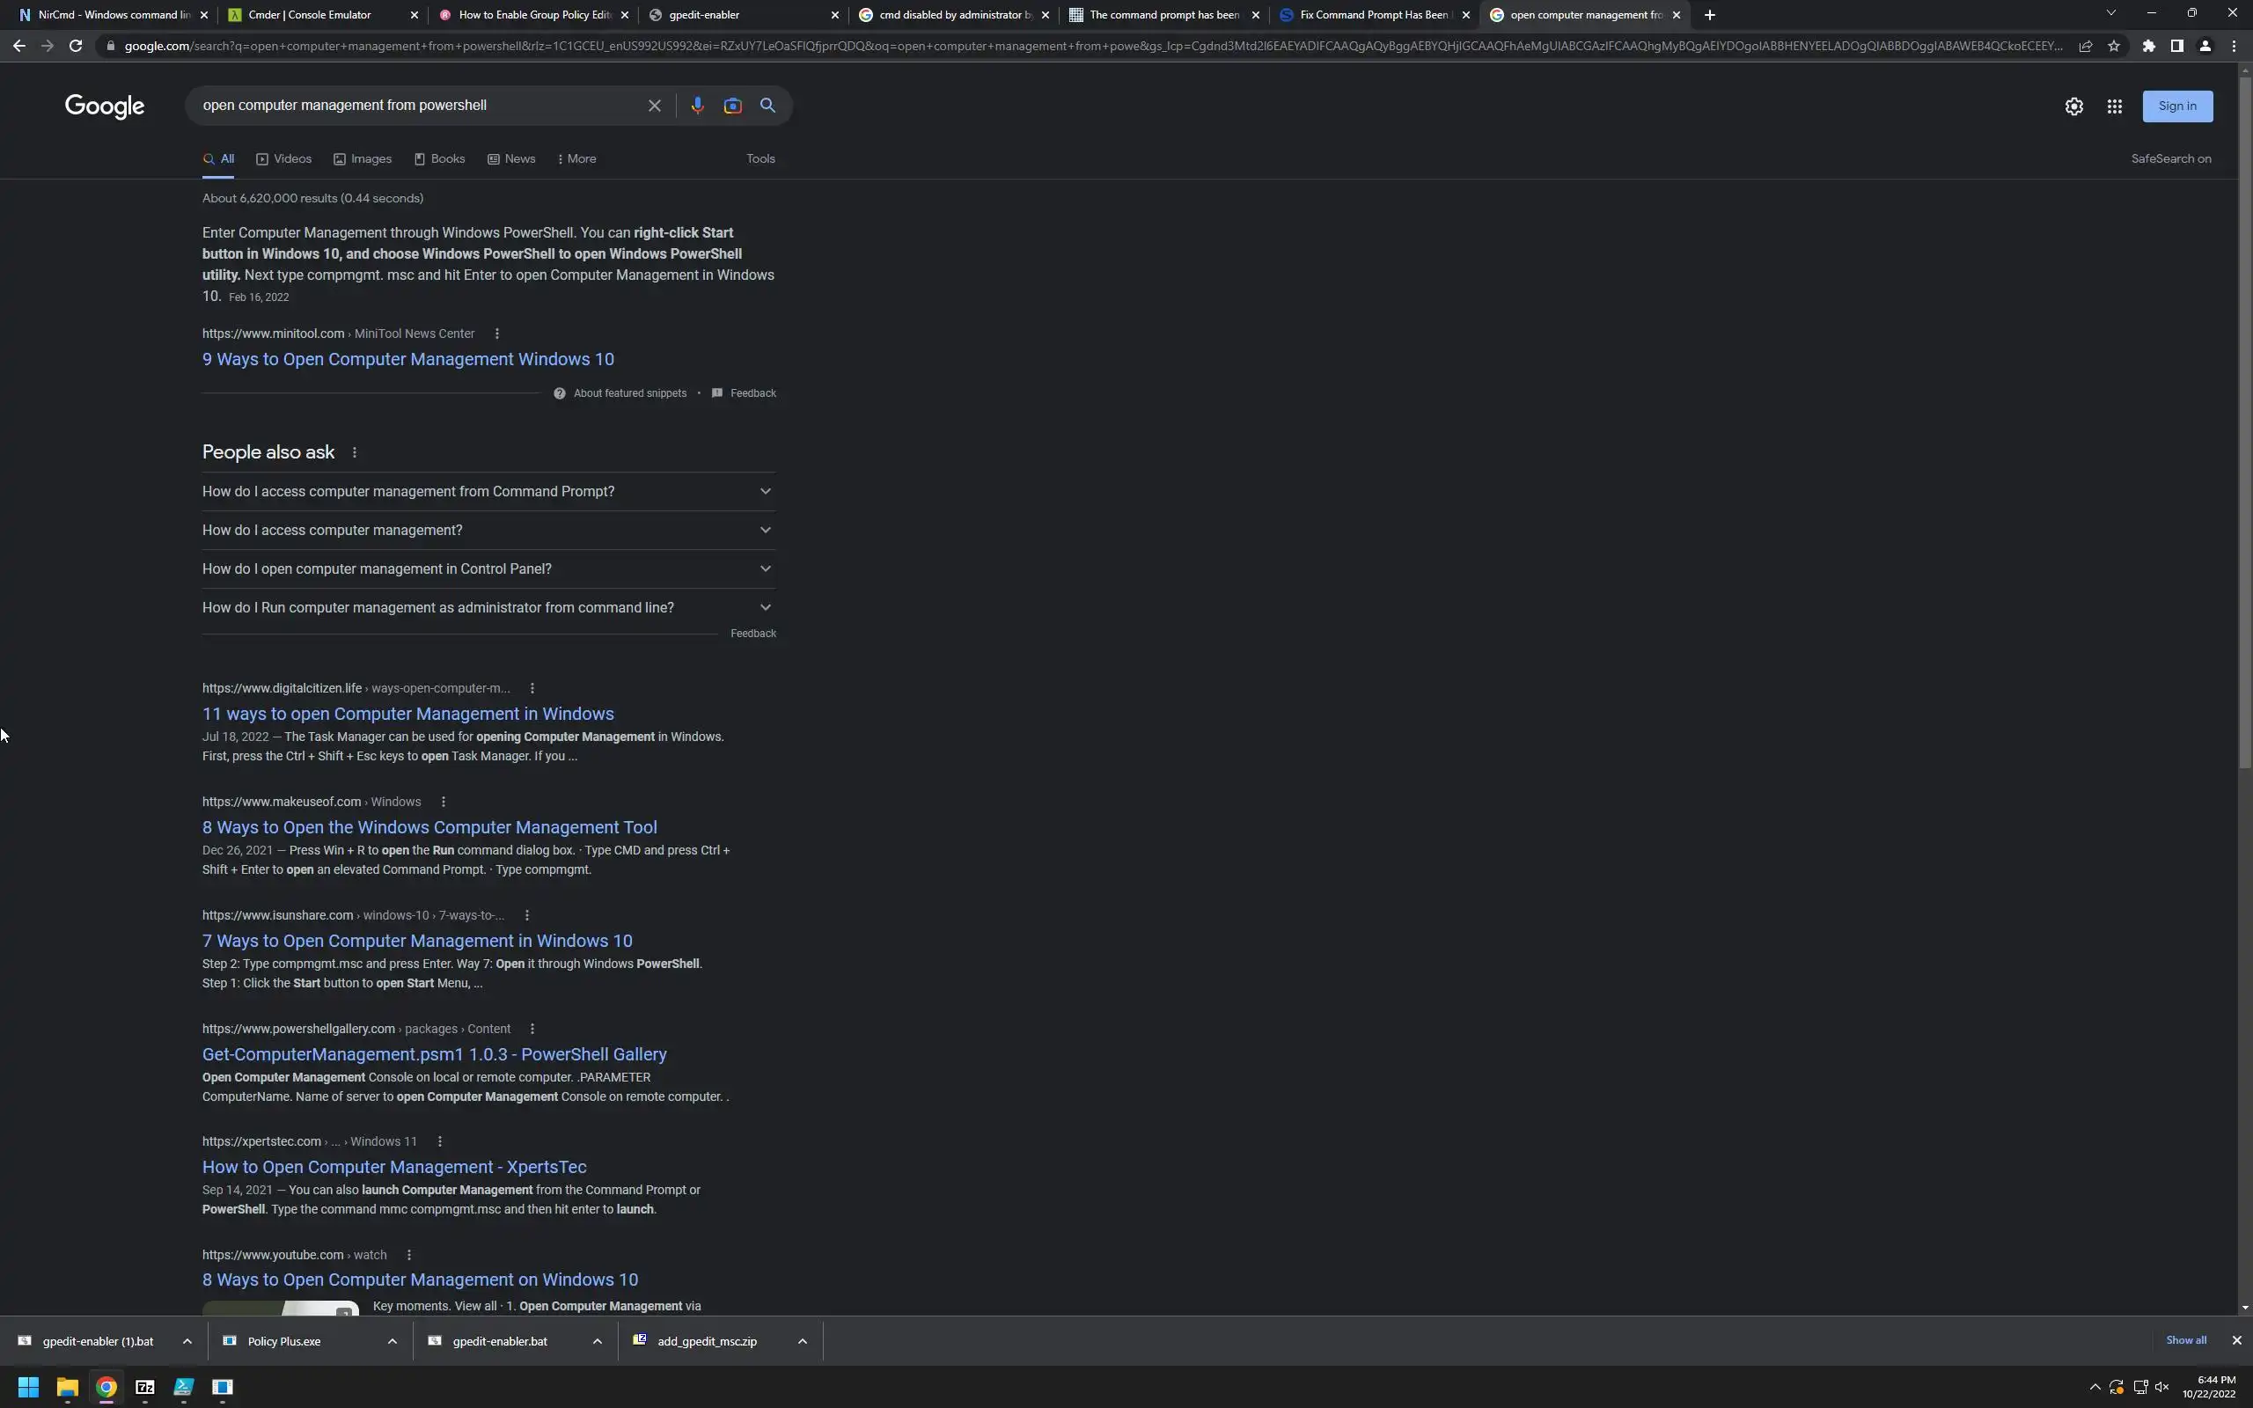
Task: Clear the search box text
Action: click(x=655, y=106)
